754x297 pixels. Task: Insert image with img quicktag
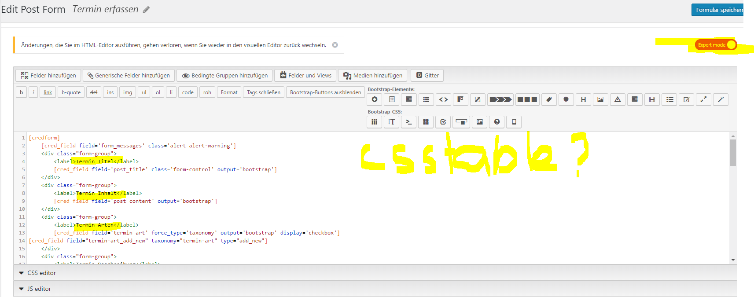point(128,92)
